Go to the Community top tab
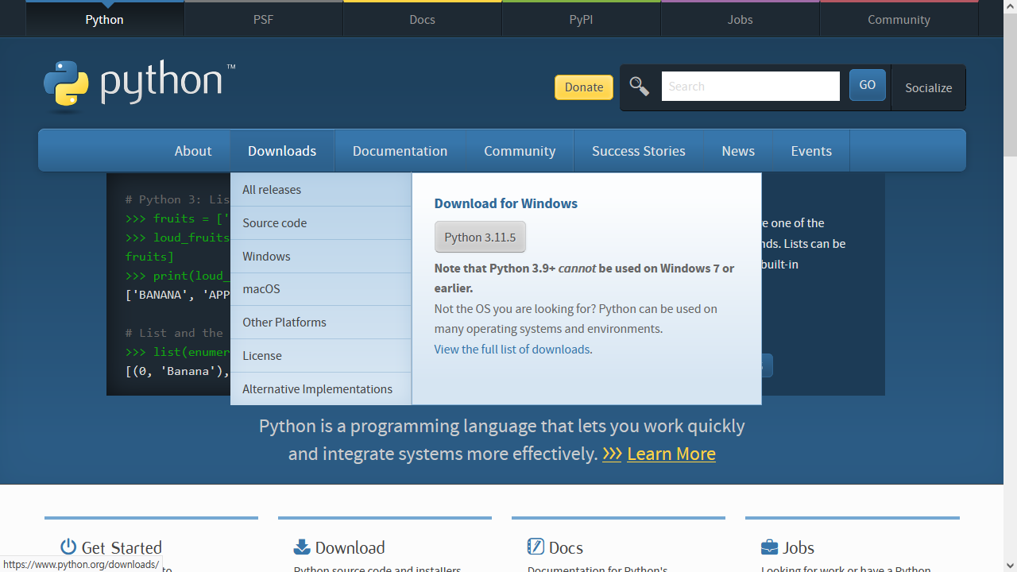Image resolution: width=1017 pixels, height=572 pixels. tap(899, 19)
